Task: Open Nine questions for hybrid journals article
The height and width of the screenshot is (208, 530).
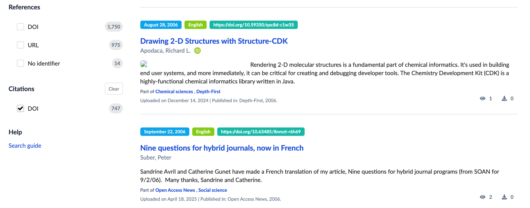Action: click(222, 148)
